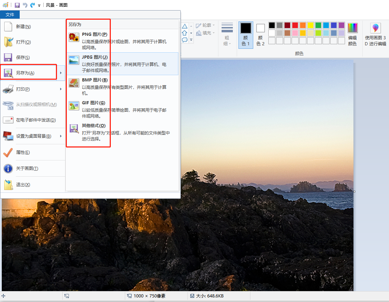Expand the 打印 submenu arrow
389x302 pixels.
[61, 89]
